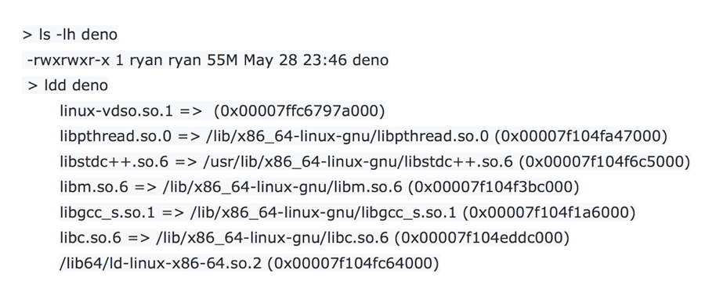Click the 'ldd deno' command text
Image resolution: width=716 pixels, height=292 pixels.
click(x=76, y=85)
